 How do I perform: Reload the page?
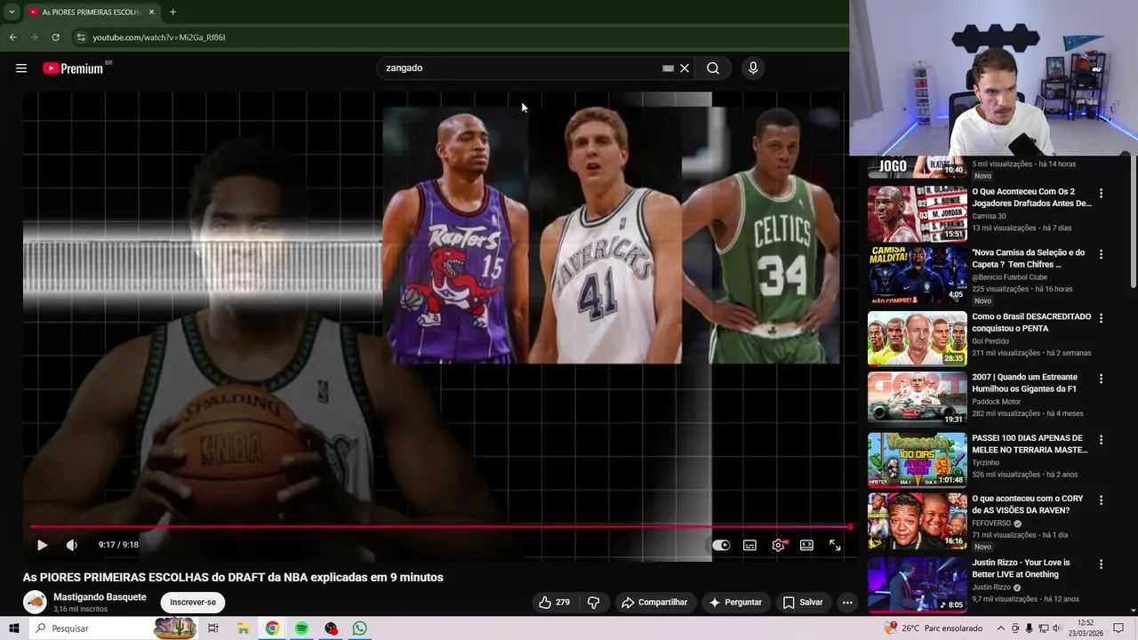[55, 37]
